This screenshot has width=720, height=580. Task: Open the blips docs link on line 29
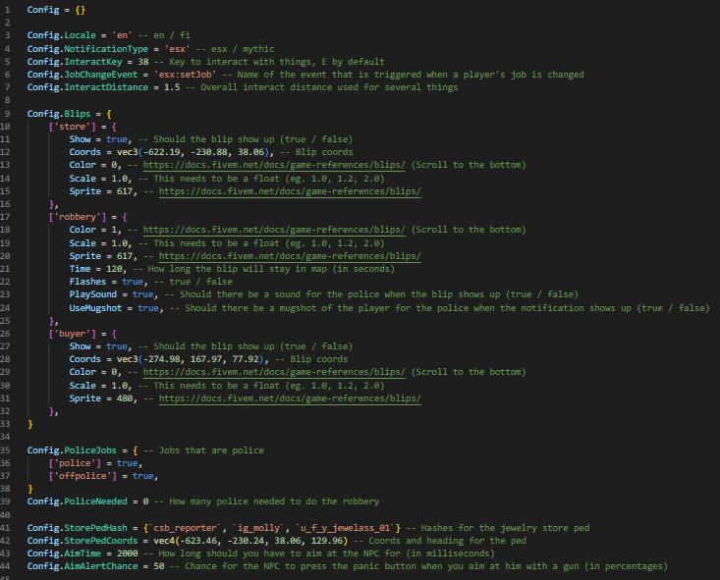(274, 372)
